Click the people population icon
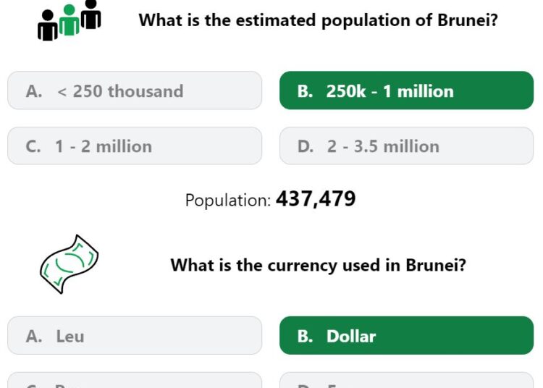This screenshot has width=543, height=388. tap(70, 20)
